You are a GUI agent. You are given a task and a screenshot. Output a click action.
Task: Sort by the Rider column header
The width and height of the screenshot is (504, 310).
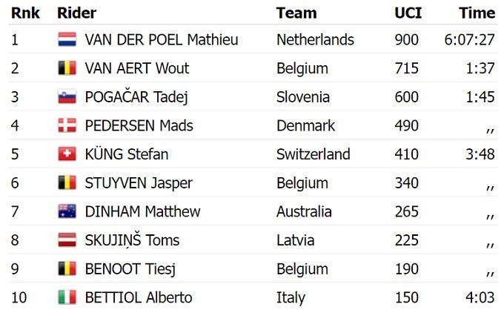(76, 13)
